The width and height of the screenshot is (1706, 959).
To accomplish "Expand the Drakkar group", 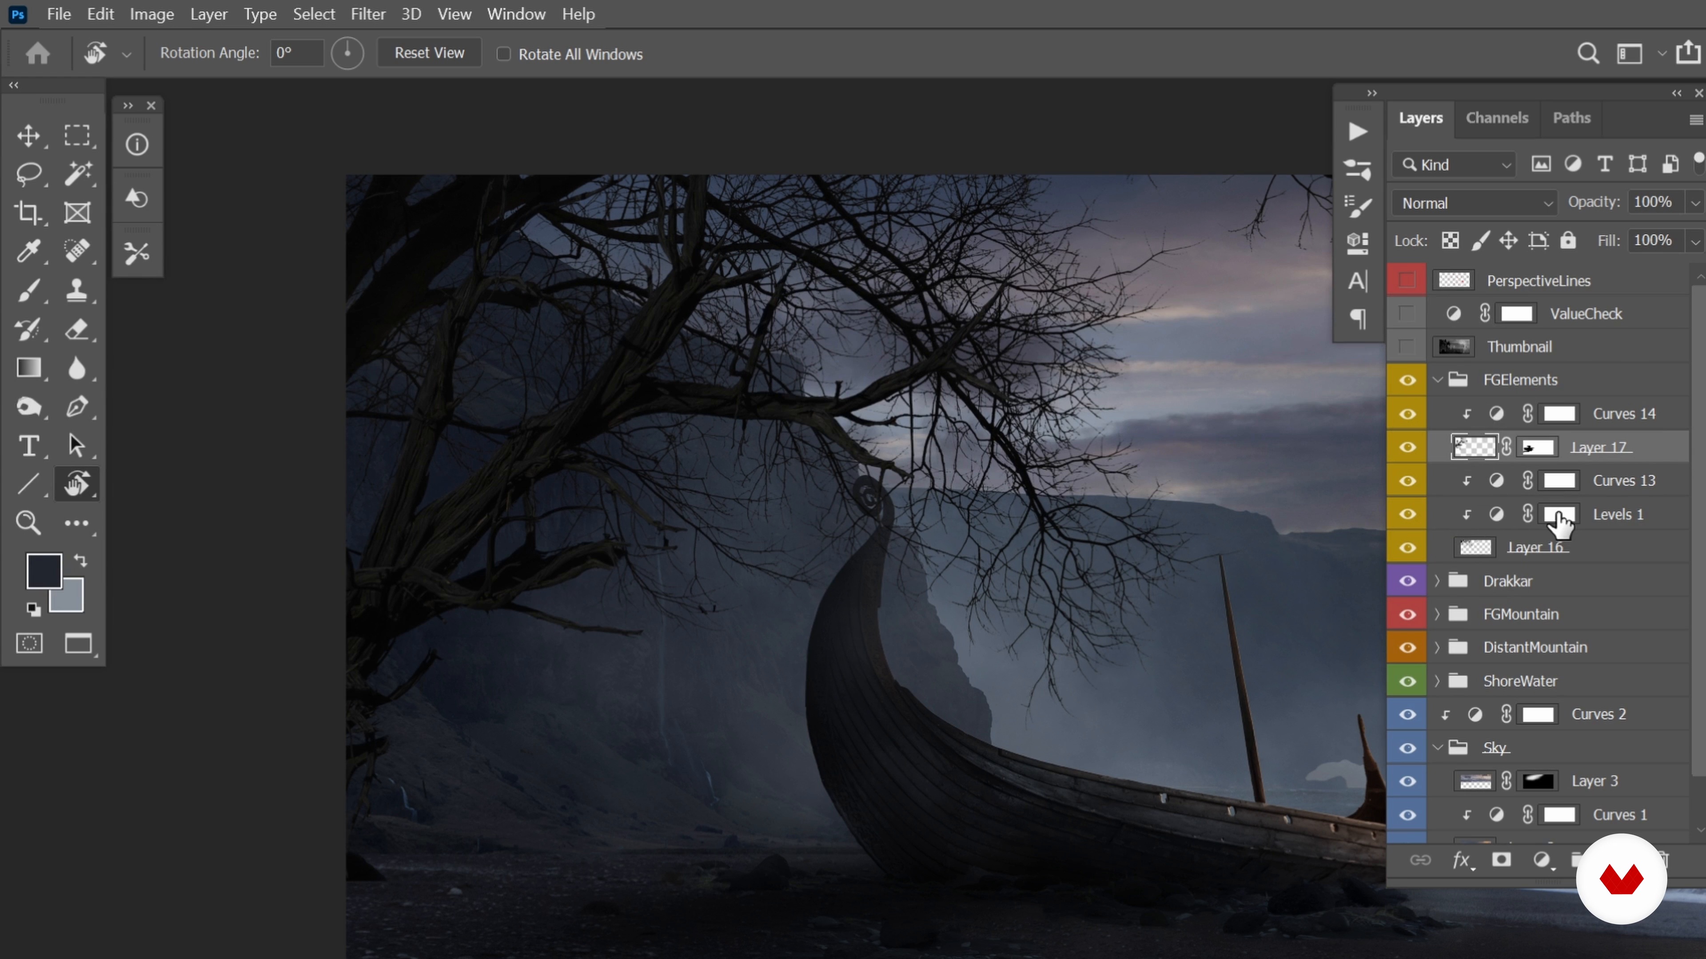I will coord(1437,580).
